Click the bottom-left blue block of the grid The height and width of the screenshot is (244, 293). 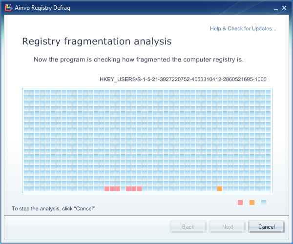26,189
